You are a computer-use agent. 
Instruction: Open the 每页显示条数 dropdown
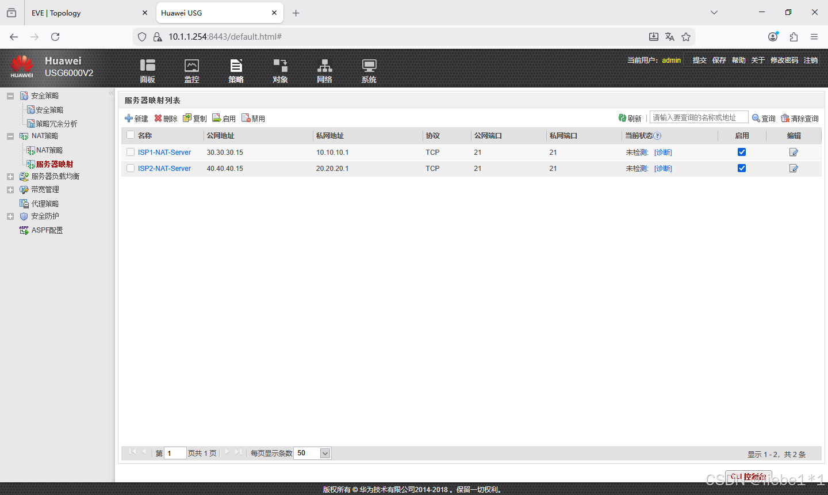pos(325,453)
